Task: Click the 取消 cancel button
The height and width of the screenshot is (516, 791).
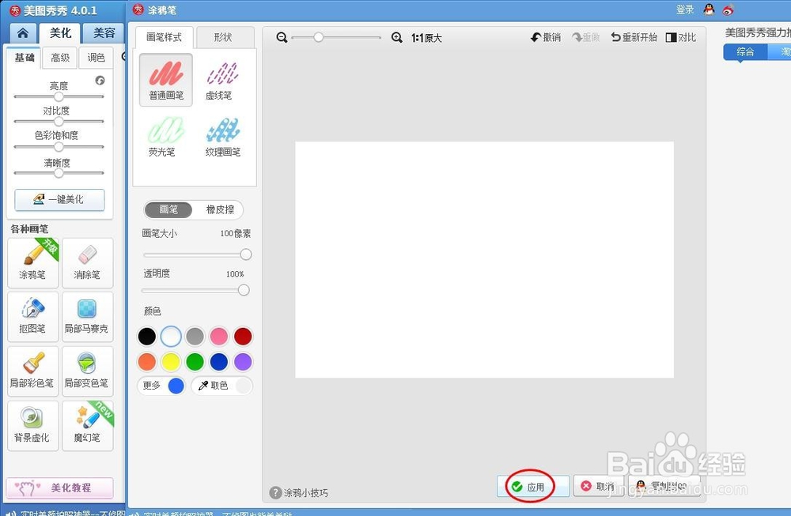Action: [598, 486]
